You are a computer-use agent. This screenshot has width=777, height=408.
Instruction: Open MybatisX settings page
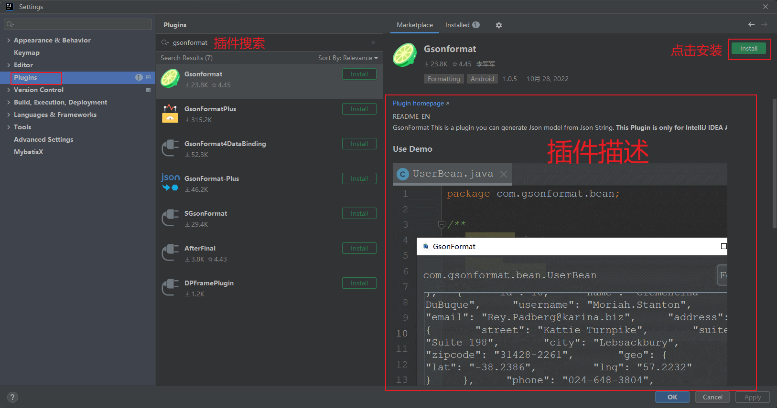28,152
